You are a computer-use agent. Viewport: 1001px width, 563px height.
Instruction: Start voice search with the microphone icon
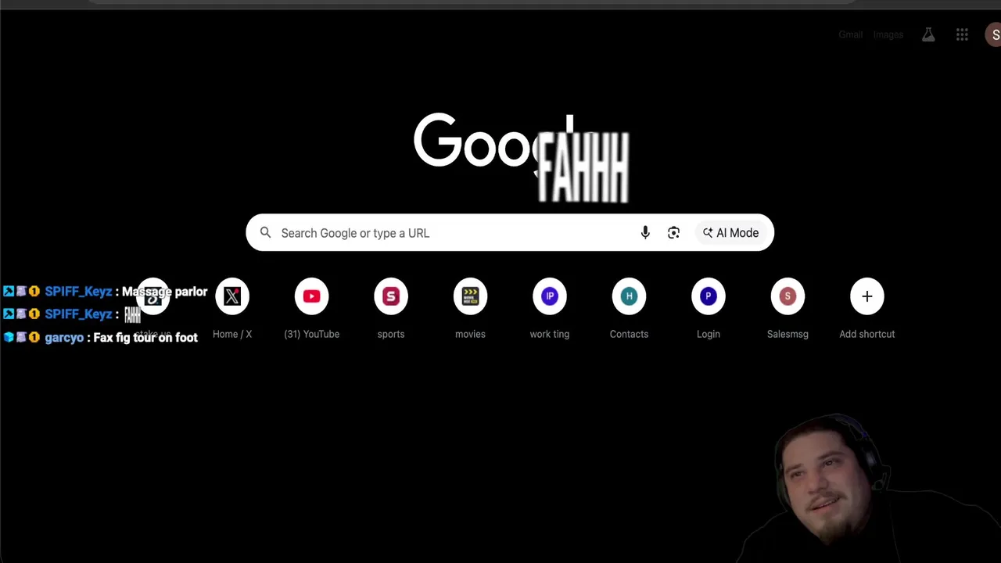(645, 233)
